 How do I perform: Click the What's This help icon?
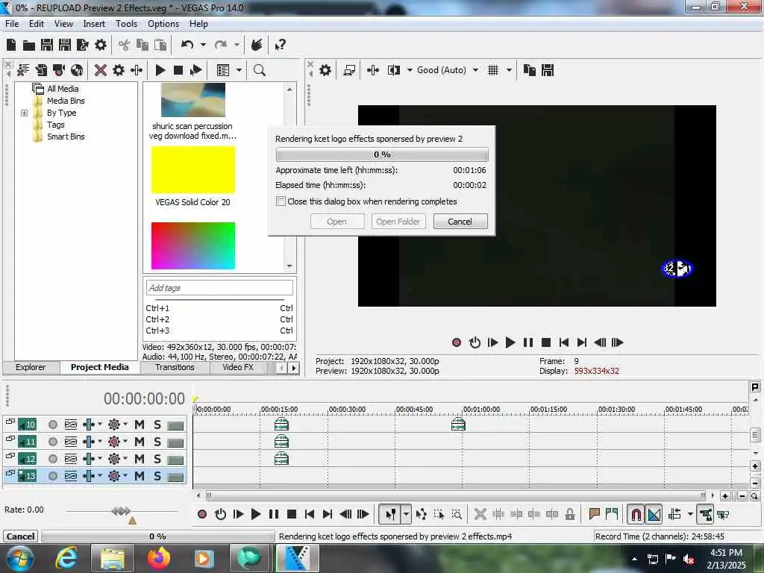(281, 45)
